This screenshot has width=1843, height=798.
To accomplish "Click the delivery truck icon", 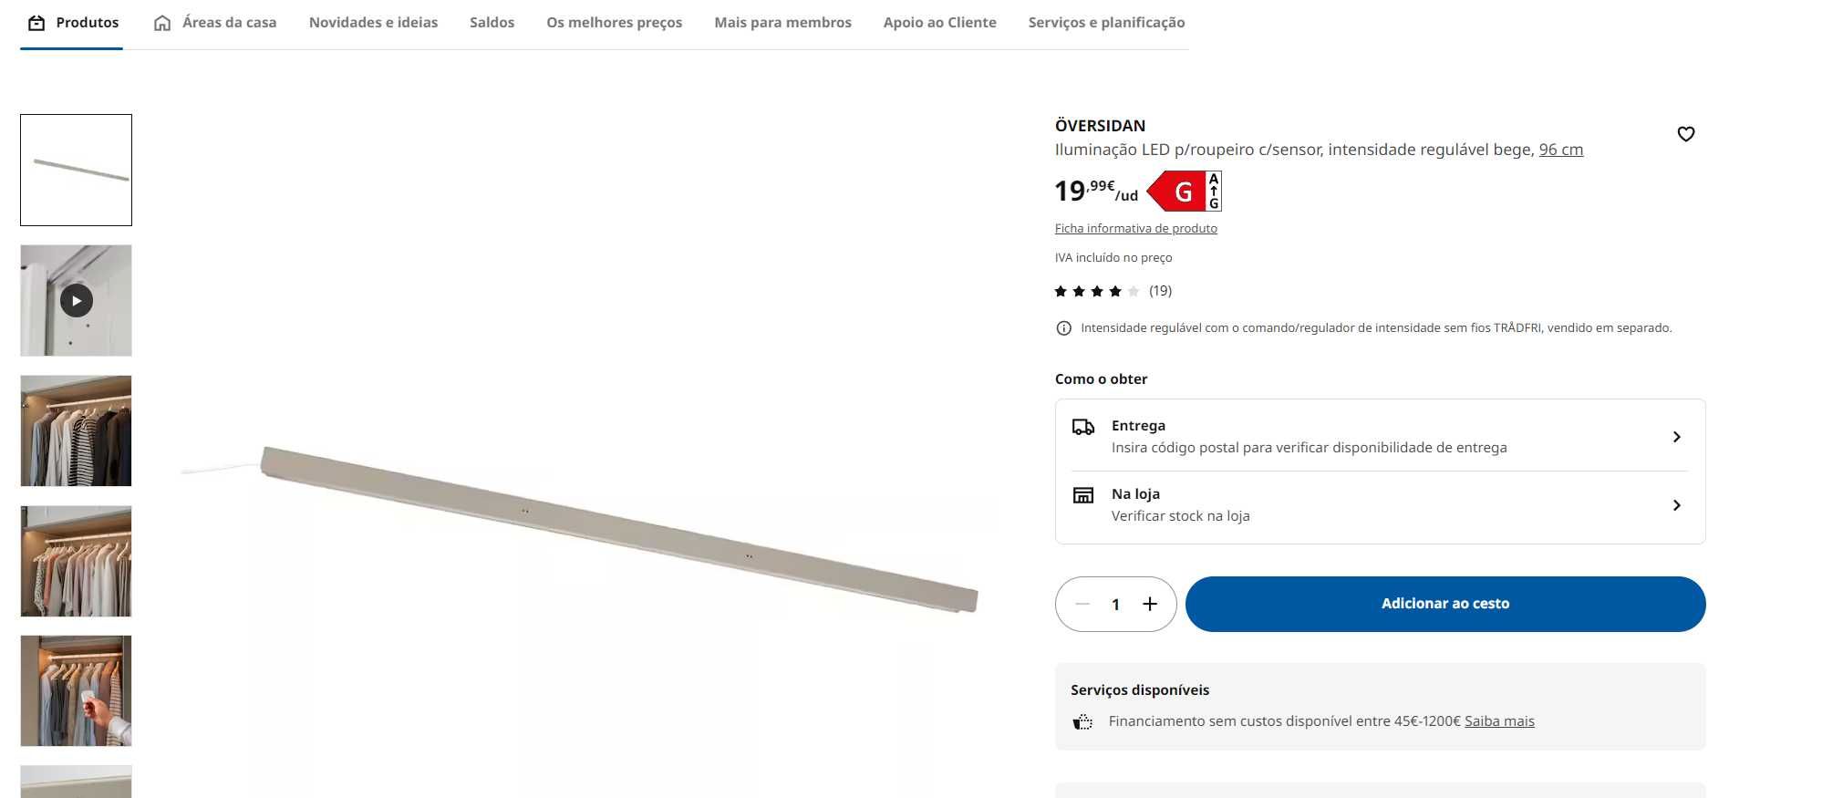I will pos(1083,427).
